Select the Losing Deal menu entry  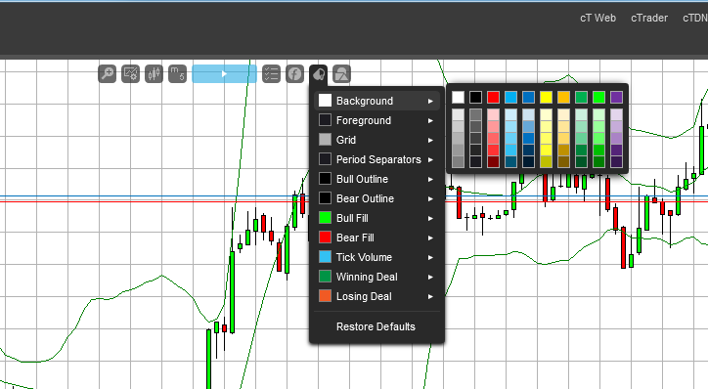tap(376, 296)
